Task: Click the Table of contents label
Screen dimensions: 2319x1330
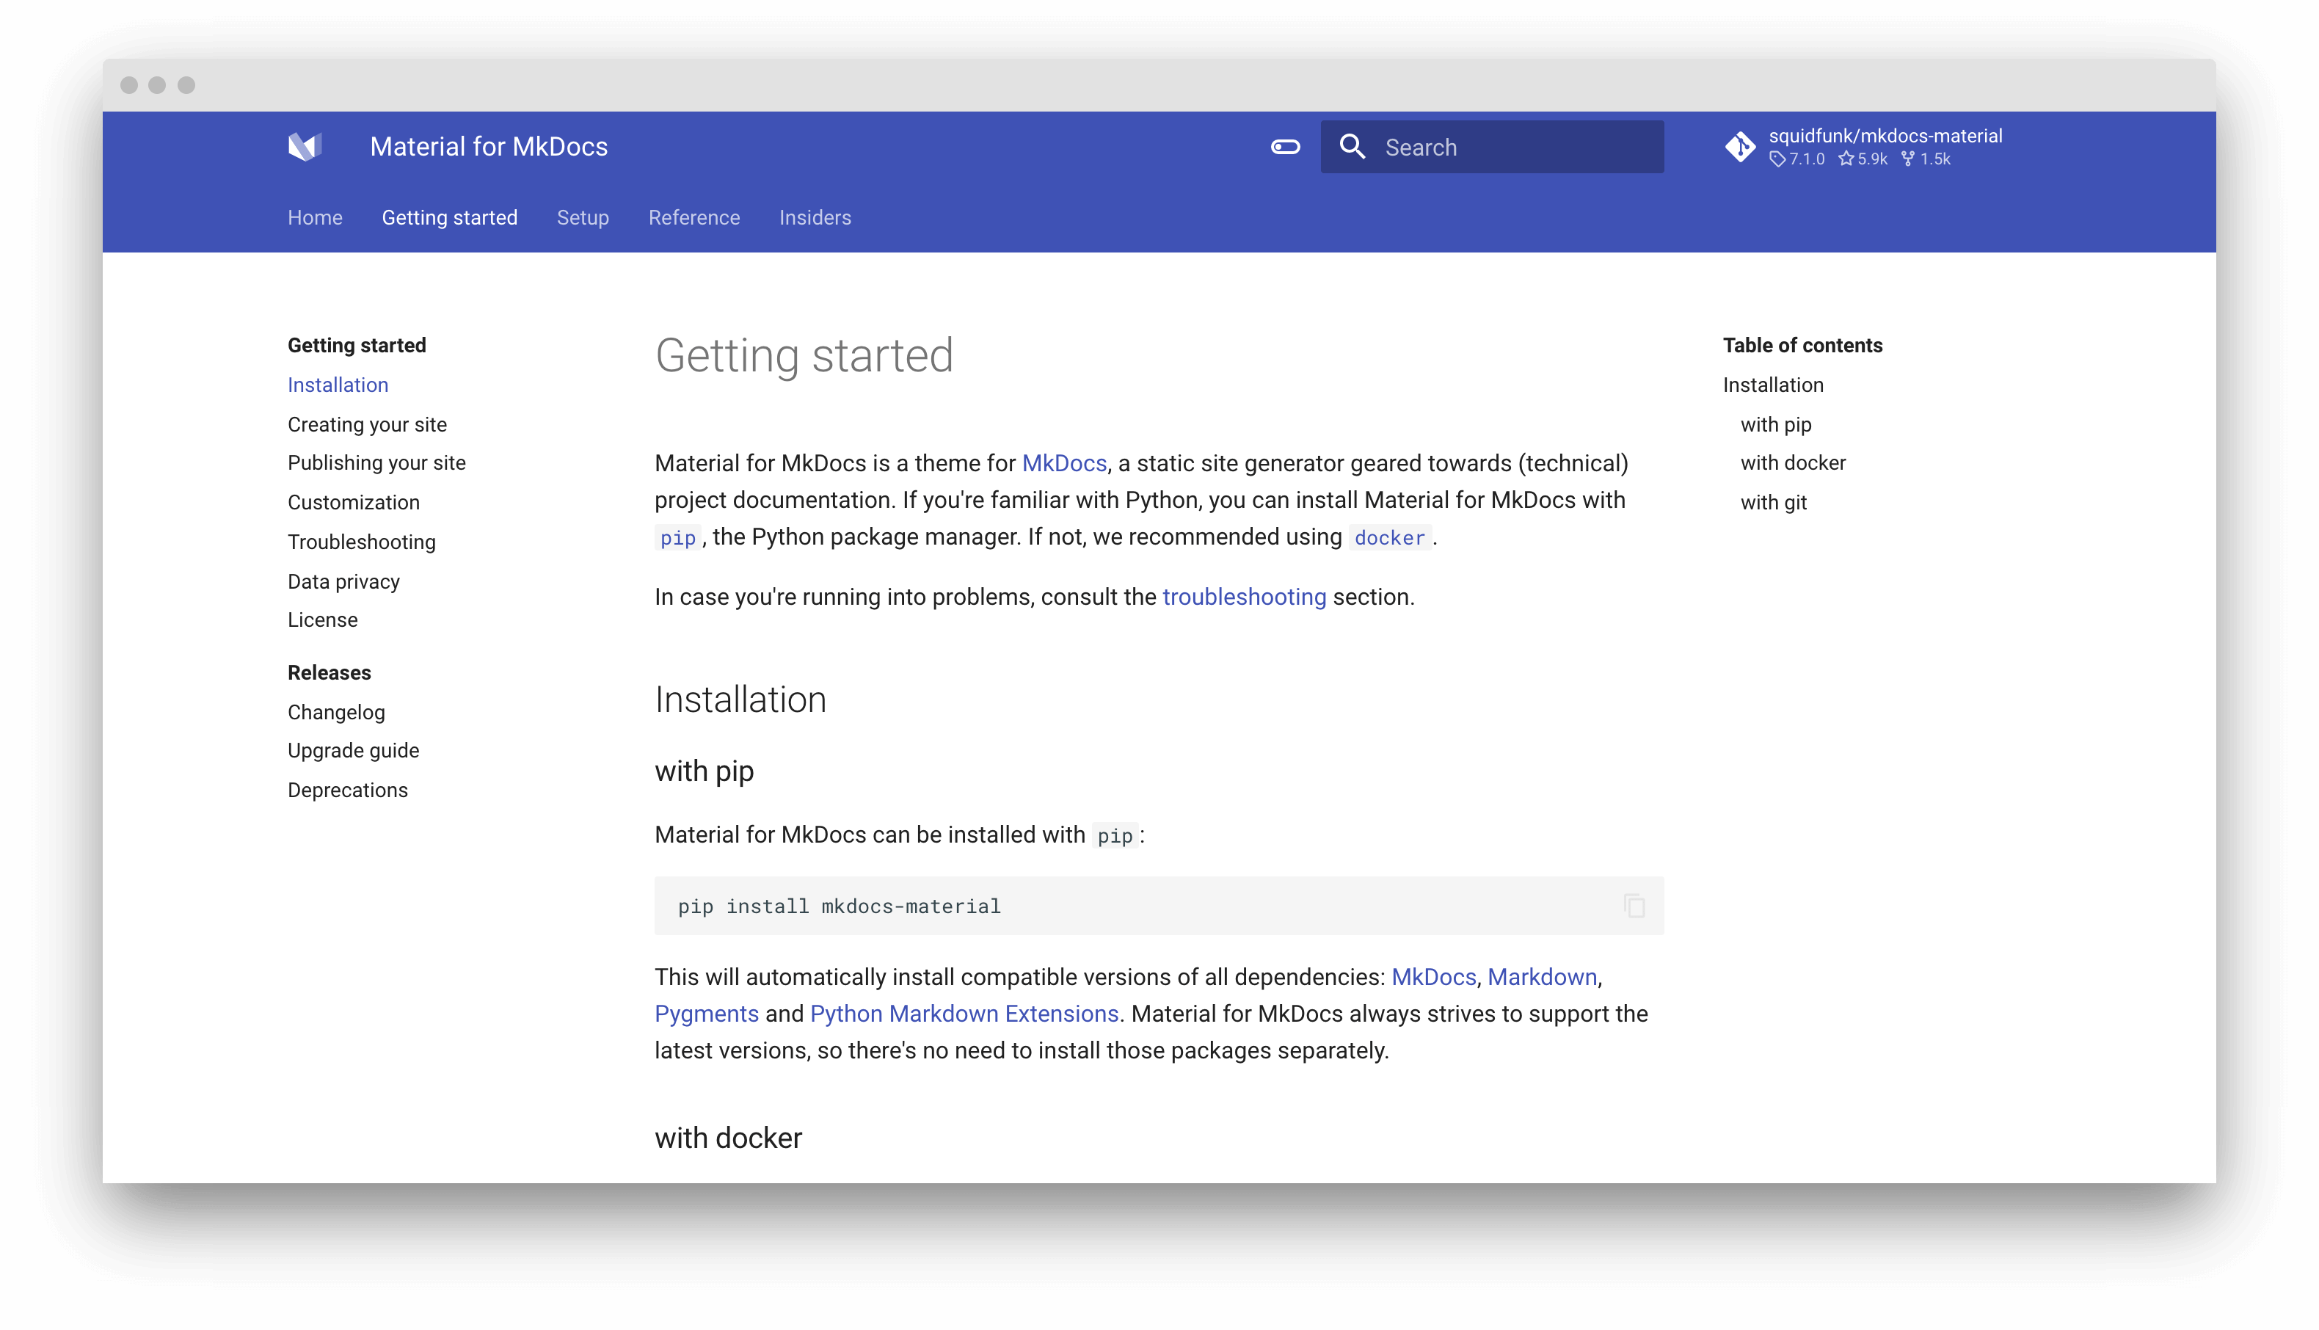Action: point(1802,345)
